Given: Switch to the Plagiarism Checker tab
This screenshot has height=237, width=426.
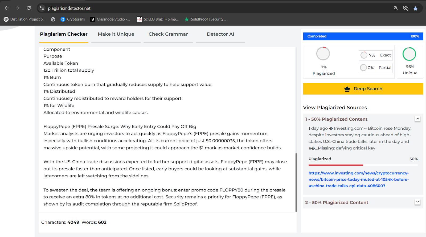Looking at the screenshot, I should [64, 34].
